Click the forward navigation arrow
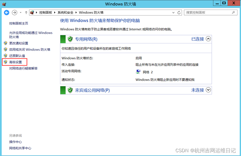 pos(14,12)
